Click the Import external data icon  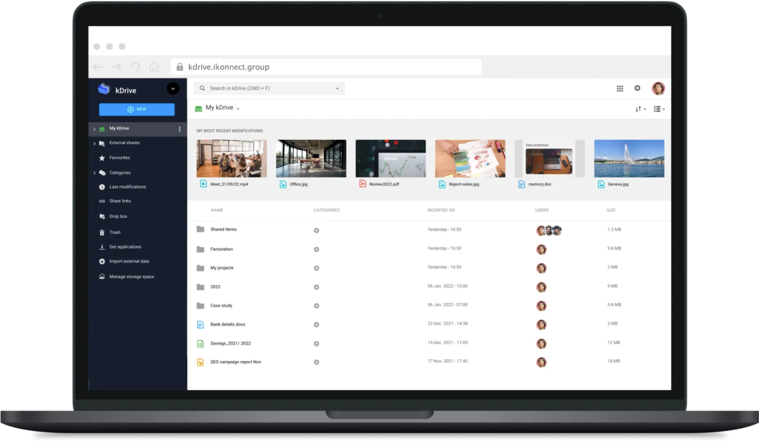(x=102, y=261)
